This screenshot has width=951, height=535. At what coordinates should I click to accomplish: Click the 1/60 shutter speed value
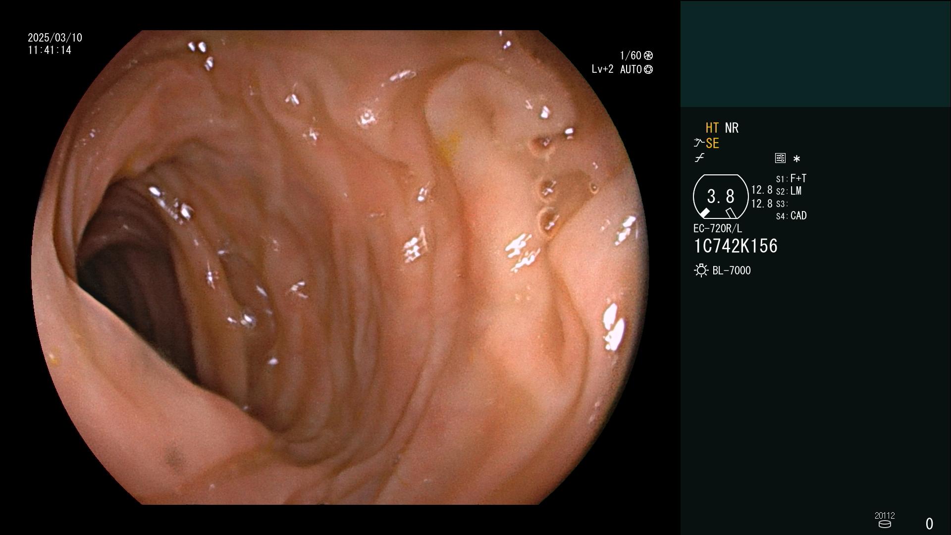pyautogui.click(x=631, y=55)
